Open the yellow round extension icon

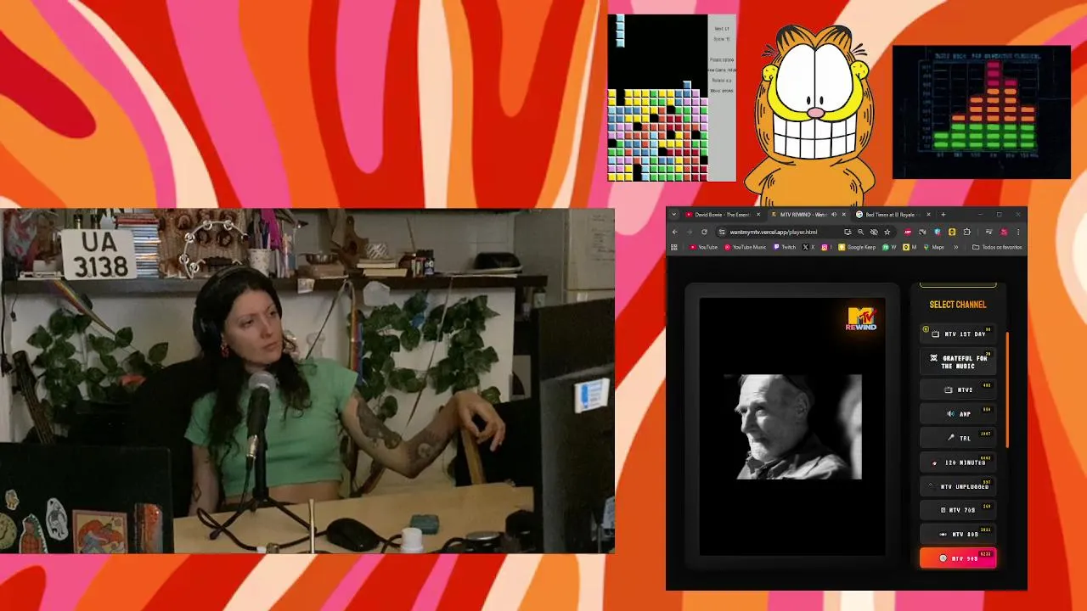952,232
